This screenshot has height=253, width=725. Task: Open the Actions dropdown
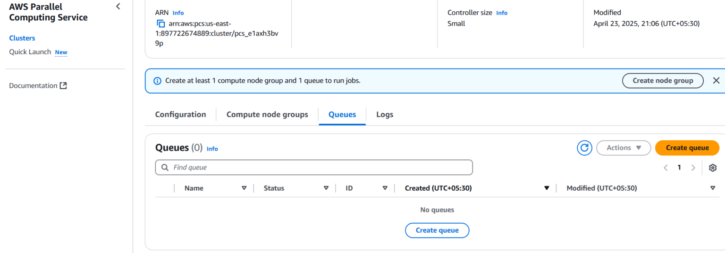[624, 148]
